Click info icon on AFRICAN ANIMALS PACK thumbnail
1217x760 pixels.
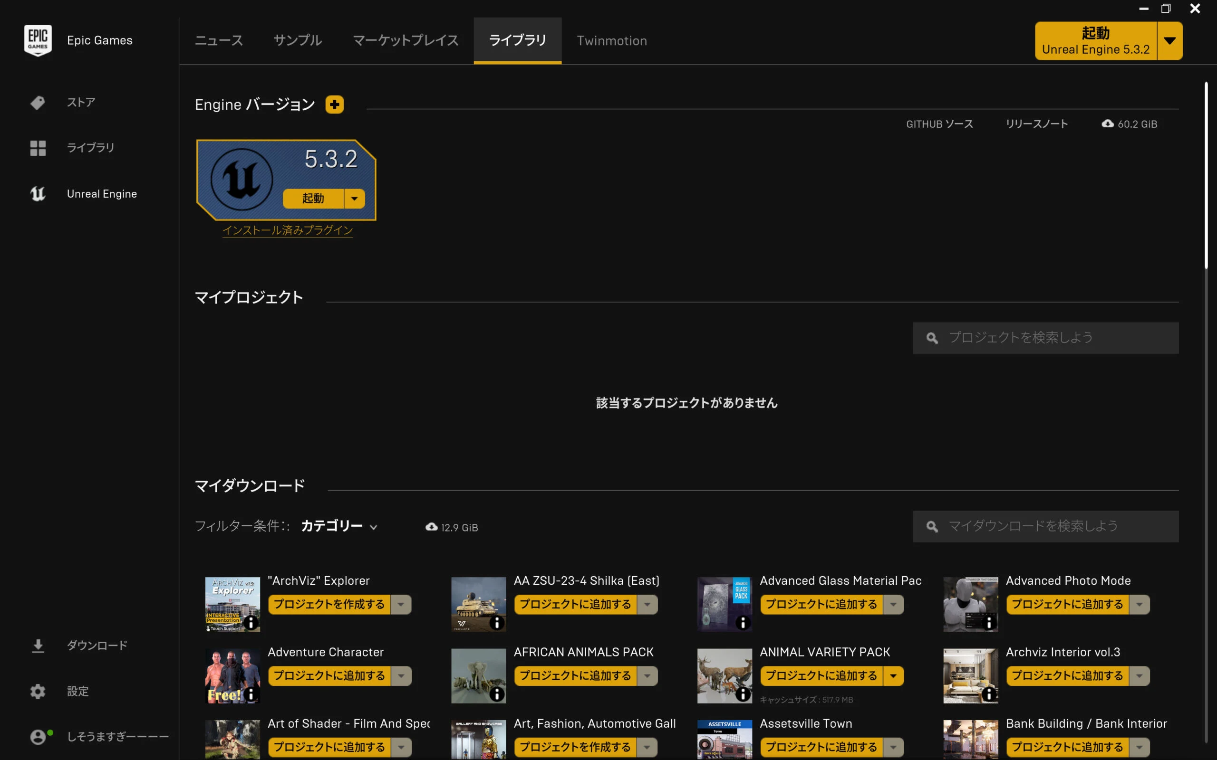pyautogui.click(x=496, y=694)
